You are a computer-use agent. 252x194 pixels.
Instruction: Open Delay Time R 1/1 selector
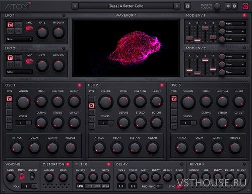(x=133, y=186)
